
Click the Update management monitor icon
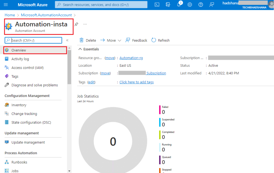7,142
